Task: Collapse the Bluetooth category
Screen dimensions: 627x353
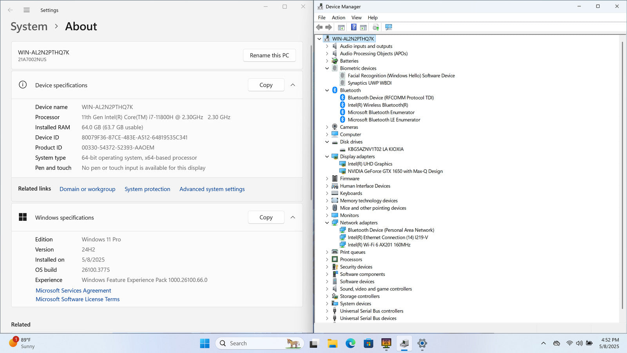Action: [327, 90]
